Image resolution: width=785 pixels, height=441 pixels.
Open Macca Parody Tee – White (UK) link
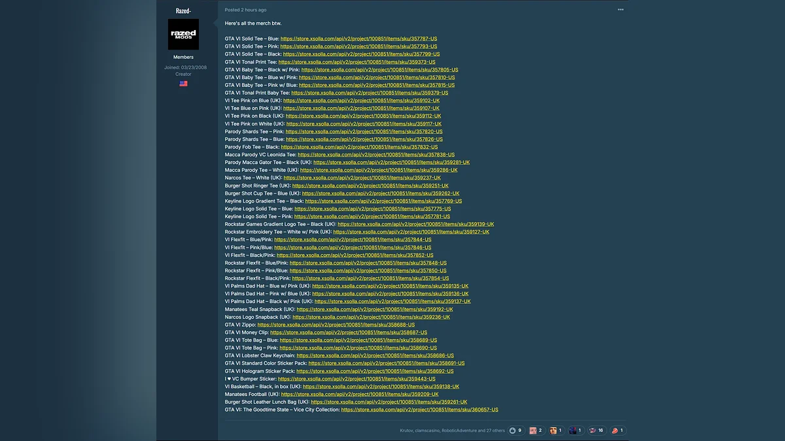click(379, 170)
